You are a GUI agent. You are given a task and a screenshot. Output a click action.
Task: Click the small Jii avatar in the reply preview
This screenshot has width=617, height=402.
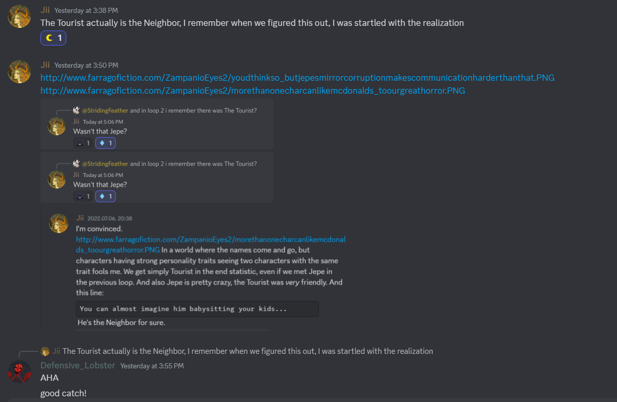45,351
